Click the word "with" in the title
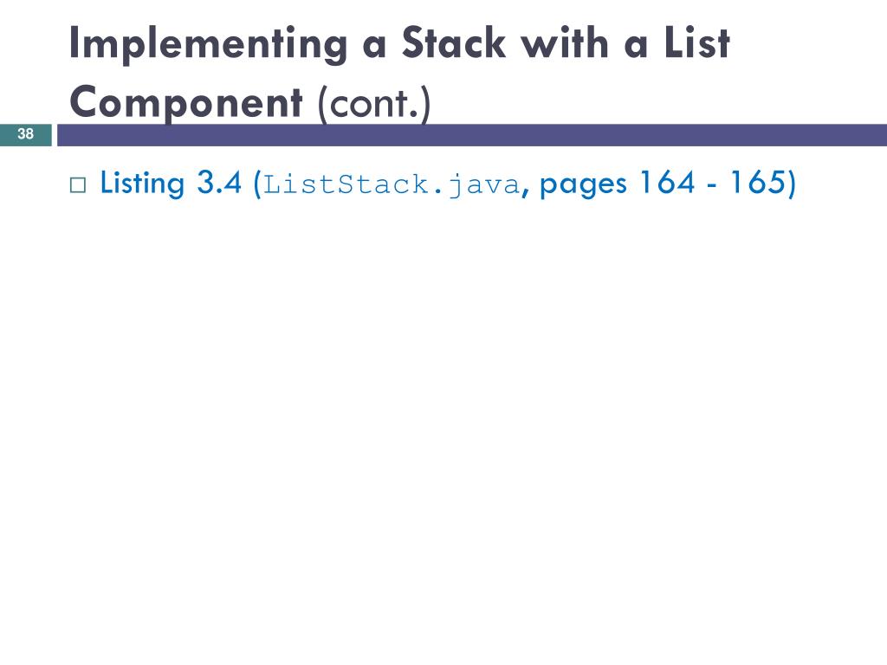Screen dimensions: 887x665 coord(565,42)
